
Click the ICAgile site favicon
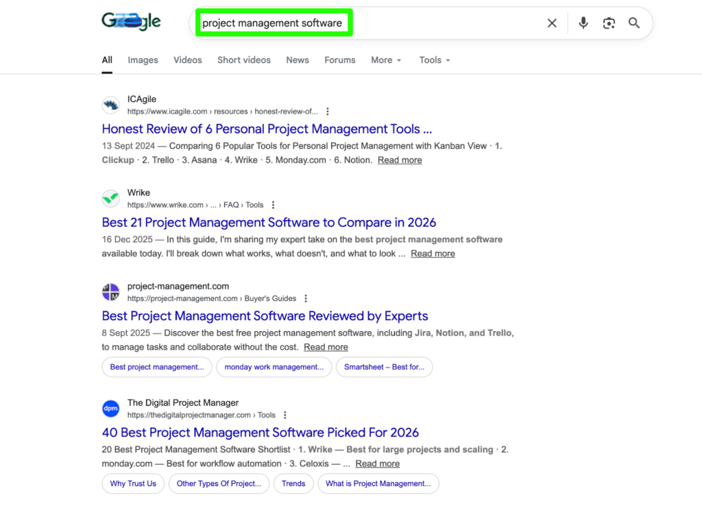point(110,104)
